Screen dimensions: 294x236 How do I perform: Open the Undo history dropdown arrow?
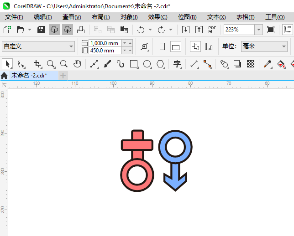[x=150, y=30]
